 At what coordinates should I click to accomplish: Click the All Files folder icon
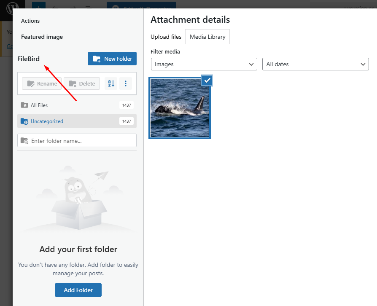(24, 105)
